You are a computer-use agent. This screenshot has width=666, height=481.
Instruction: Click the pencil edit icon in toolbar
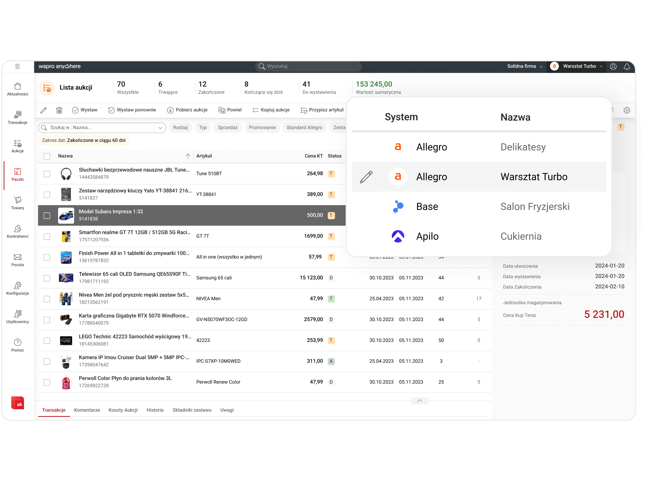44,110
